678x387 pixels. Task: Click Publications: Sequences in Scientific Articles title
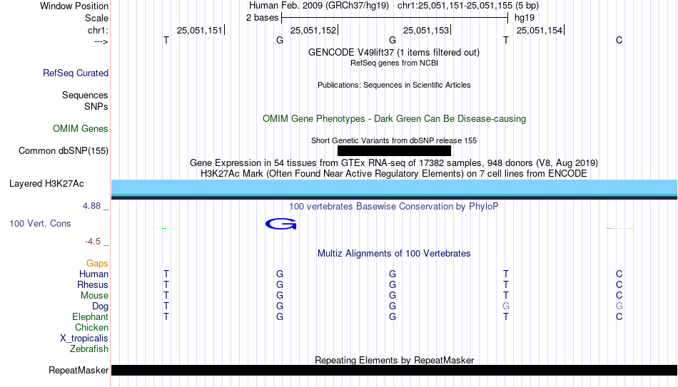click(394, 85)
